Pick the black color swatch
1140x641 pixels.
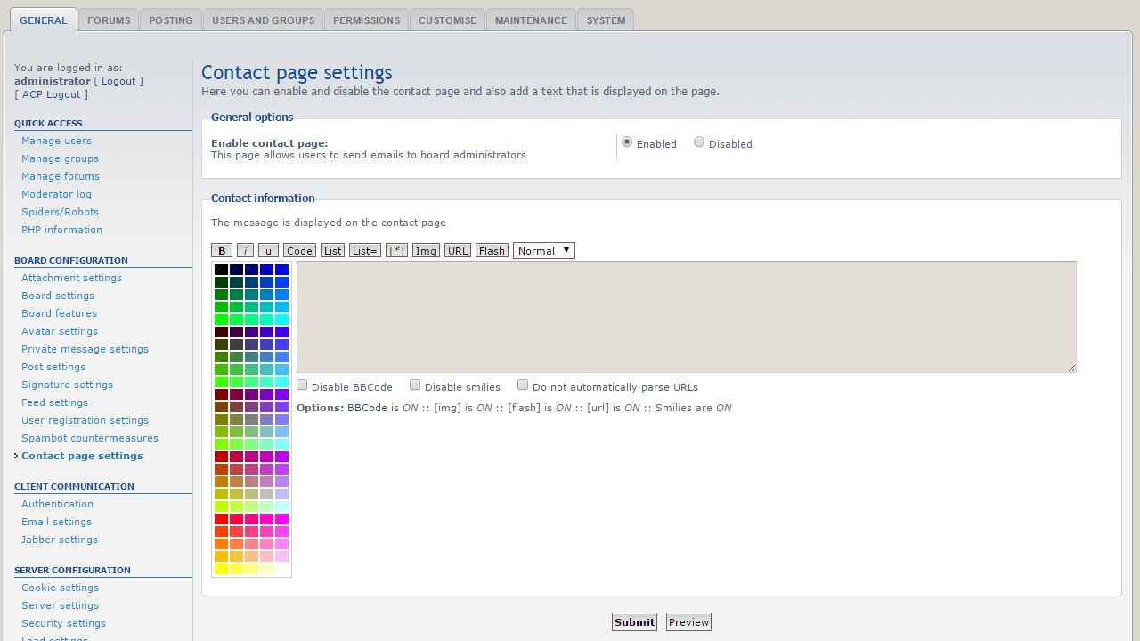[221, 270]
